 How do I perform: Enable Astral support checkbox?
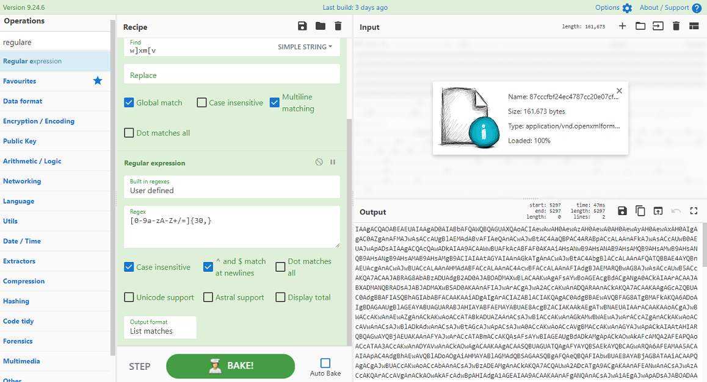[x=208, y=297]
